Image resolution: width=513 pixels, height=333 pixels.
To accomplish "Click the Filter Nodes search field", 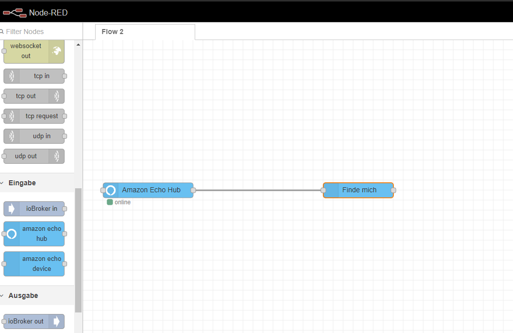I will pyautogui.click(x=41, y=32).
